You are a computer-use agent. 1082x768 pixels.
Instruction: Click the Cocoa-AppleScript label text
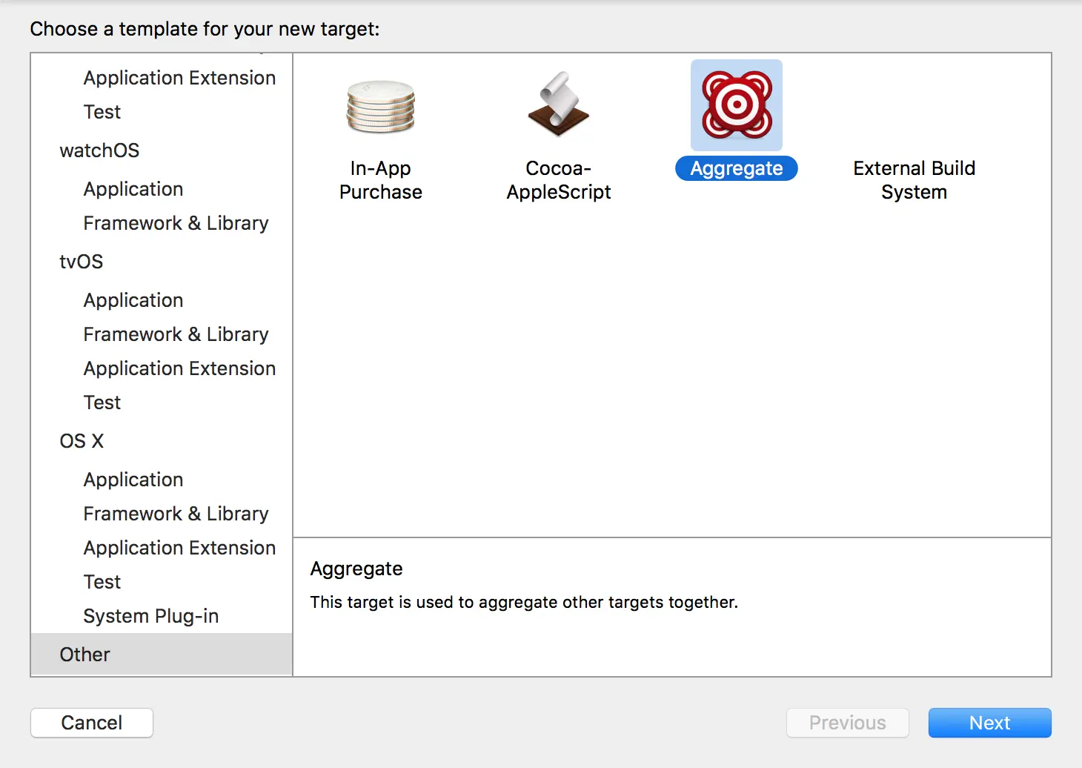559,180
